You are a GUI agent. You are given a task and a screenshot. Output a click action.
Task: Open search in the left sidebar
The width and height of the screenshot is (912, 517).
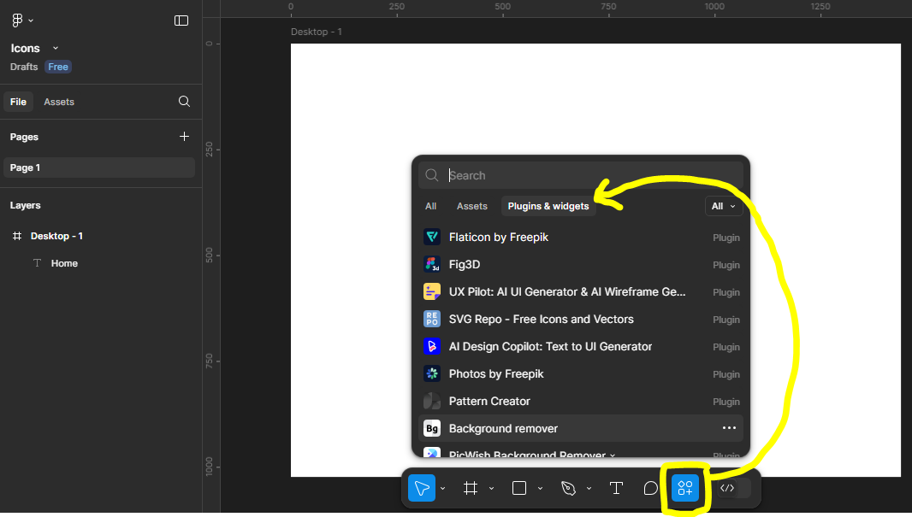coord(184,101)
